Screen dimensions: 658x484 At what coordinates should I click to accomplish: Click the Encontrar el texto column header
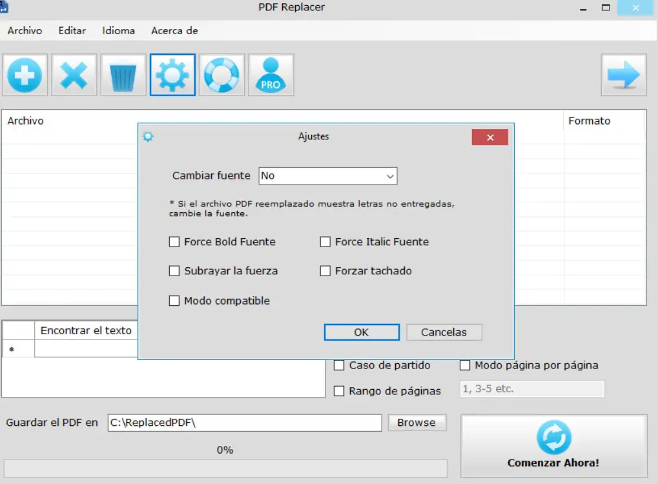point(86,330)
